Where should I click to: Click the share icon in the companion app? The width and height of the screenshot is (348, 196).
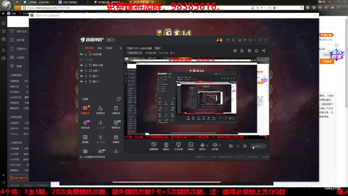click(x=264, y=51)
